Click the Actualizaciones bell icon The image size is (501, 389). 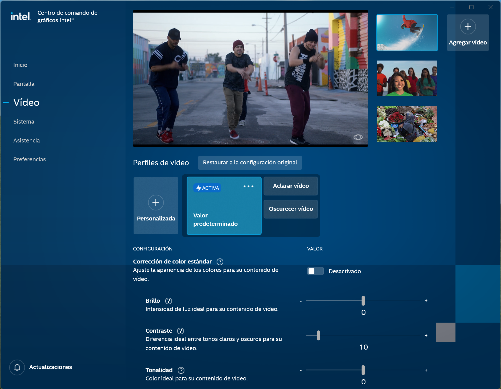pos(17,367)
